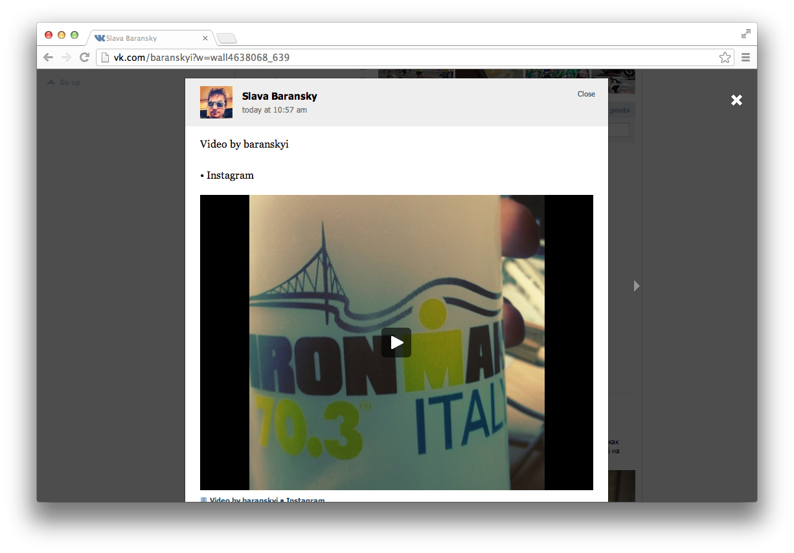This screenshot has width=794, height=553.
Task: Click the fullscreen expand icon near top right
Action: (745, 34)
